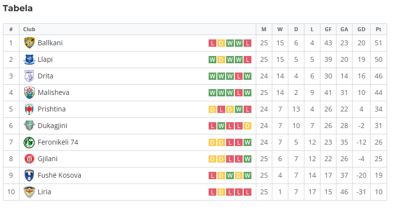Click the Malisheva club crest
The image size is (407, 221).
[29, 92]
